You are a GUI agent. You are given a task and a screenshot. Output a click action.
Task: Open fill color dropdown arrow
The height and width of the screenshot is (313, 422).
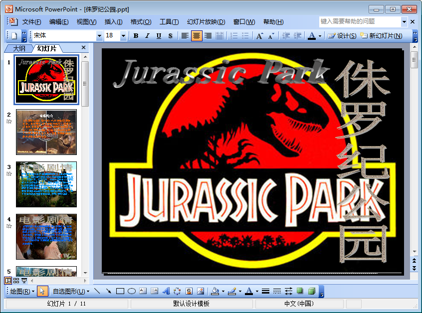[223, 291]
